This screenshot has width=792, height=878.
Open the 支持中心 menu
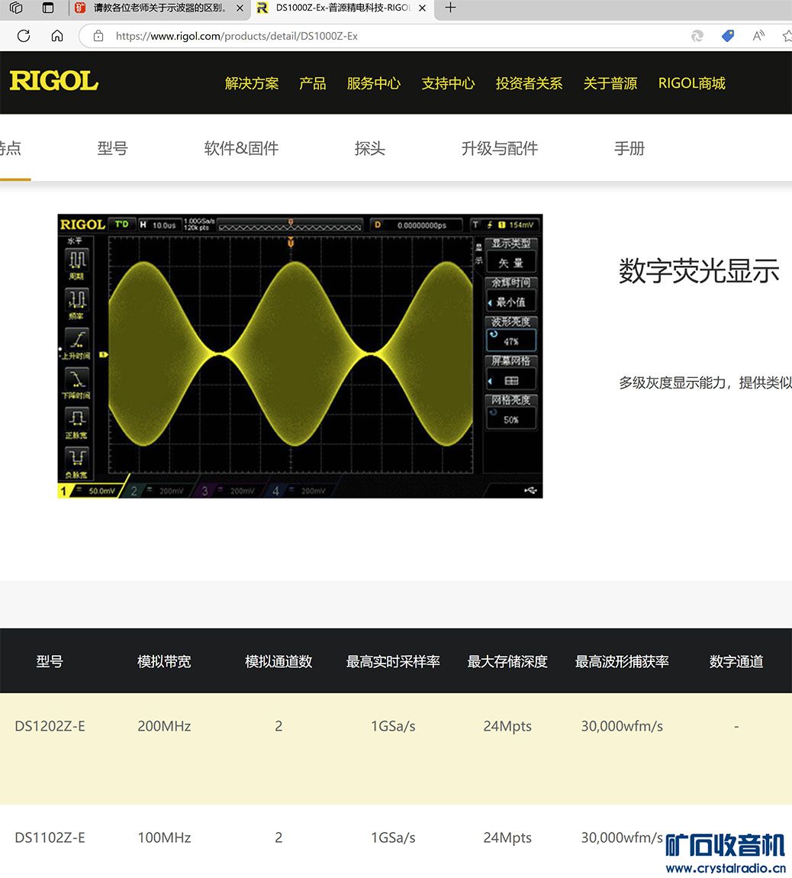[x=448, y=83]
